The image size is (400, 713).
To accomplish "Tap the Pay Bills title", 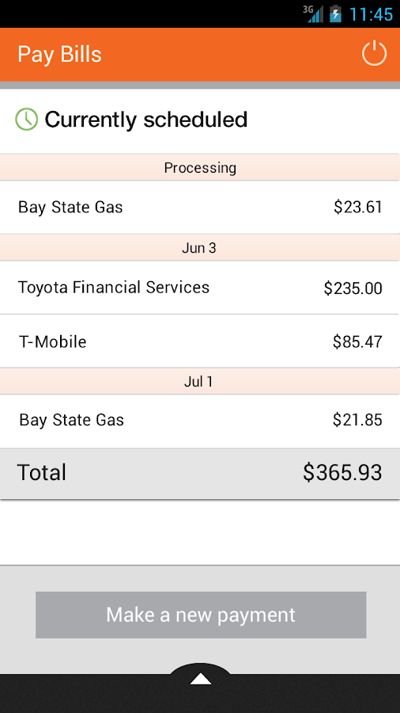I will pos(59,55).
